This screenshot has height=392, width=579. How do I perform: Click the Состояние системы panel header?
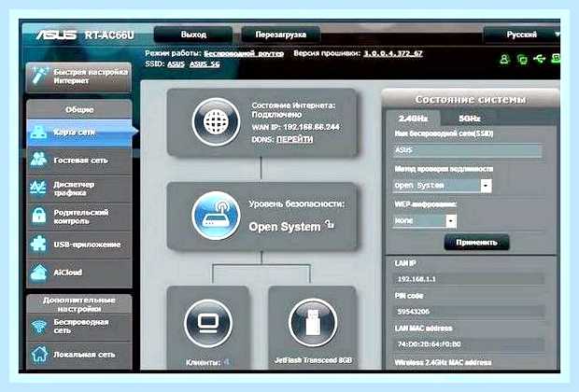point(471,99)
